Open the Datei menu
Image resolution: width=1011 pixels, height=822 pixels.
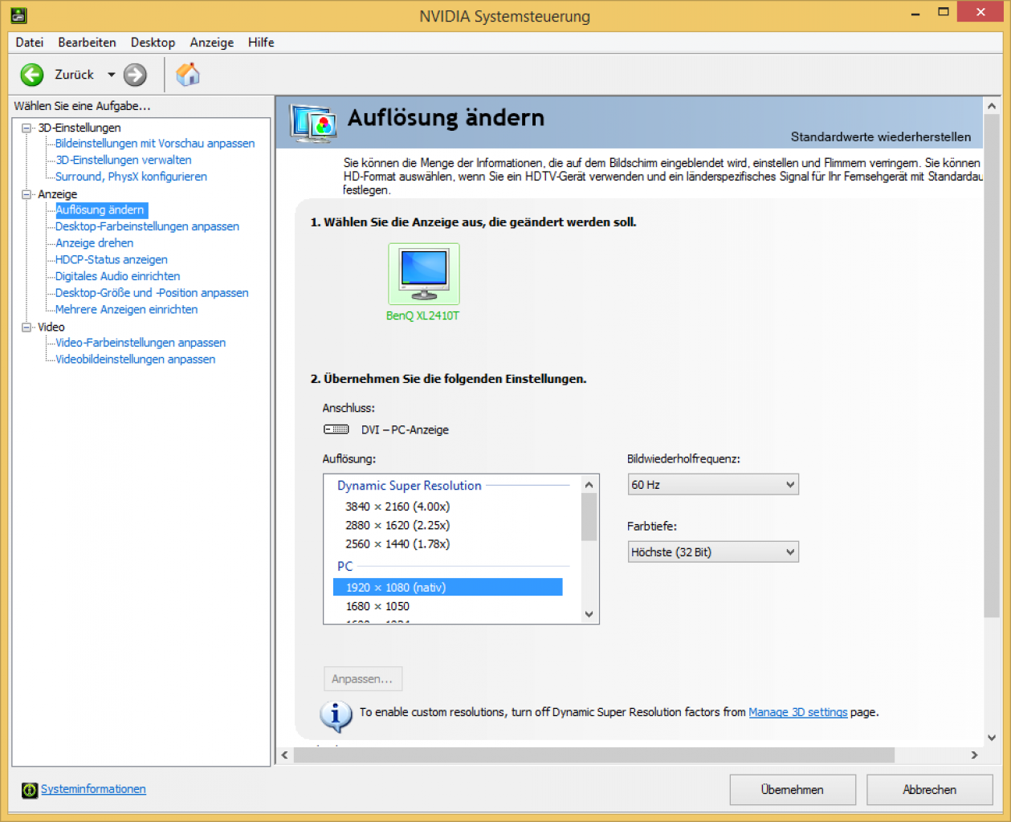(30, 43)
